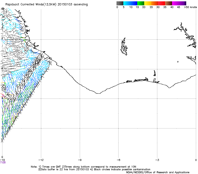Click the brown 35-40 knots legend segment
This screenshot has width=198, height=174.
pos(169,3)
